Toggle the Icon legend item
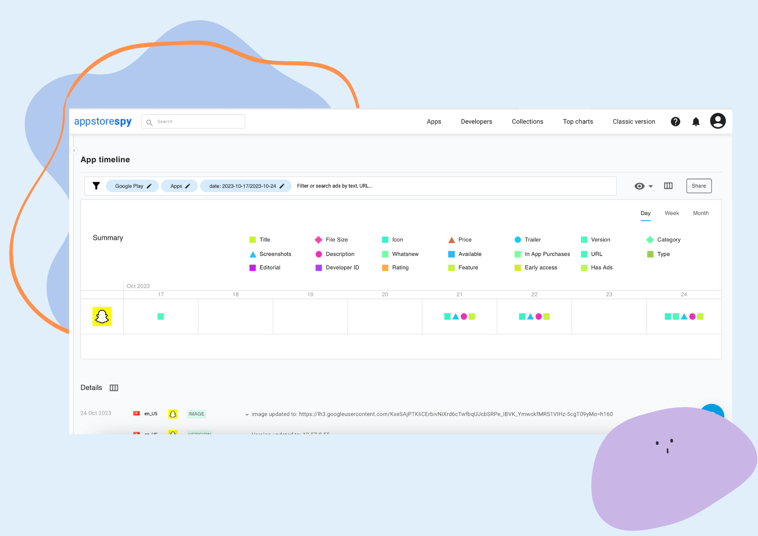This screenshot has height=536, width=758. 393,240
